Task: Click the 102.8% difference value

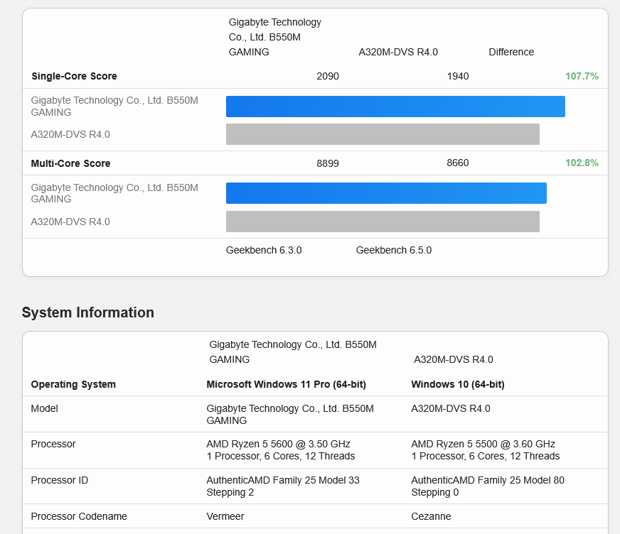Action: pyautogui.click(x=582, y=163)
